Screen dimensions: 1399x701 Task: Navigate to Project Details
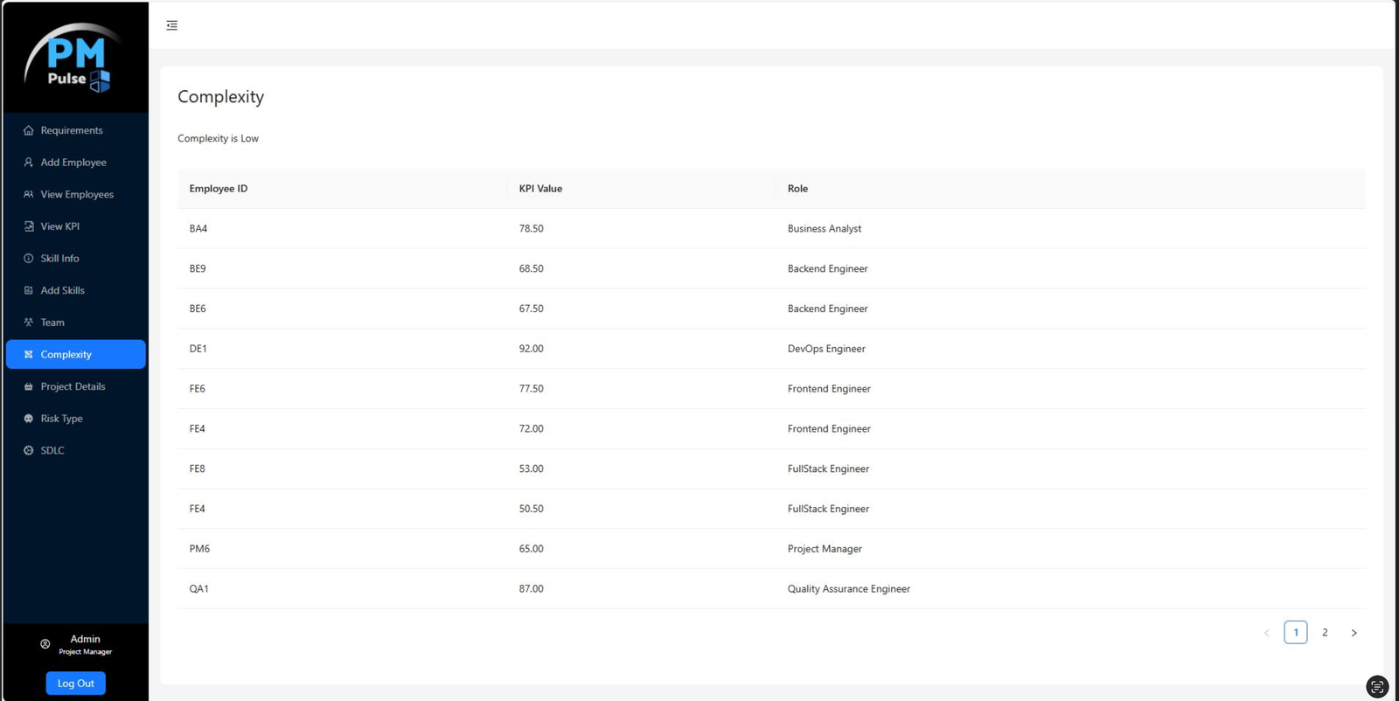click(x=73, y=386)
